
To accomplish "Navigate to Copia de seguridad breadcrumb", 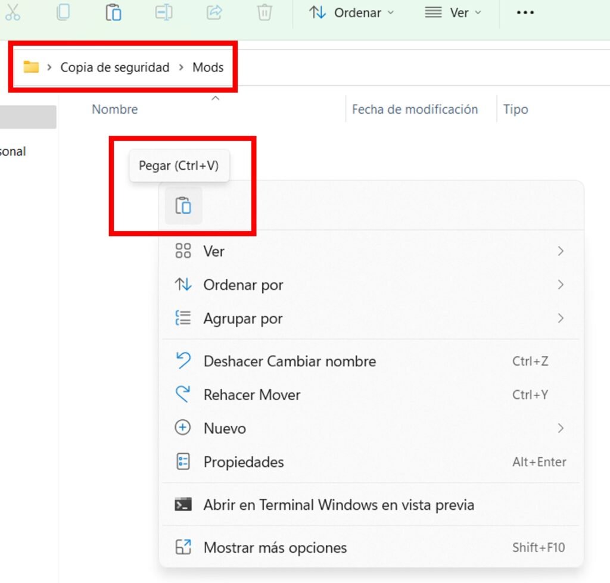I will tap(115, 67).
